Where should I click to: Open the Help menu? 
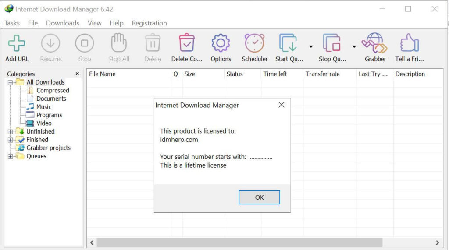(x=117, y=23)
